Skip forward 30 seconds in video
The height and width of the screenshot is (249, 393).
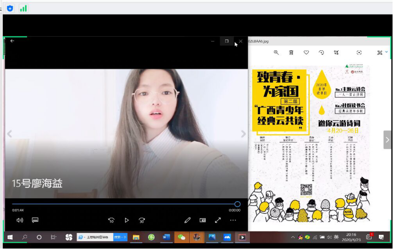coord(142,220)
